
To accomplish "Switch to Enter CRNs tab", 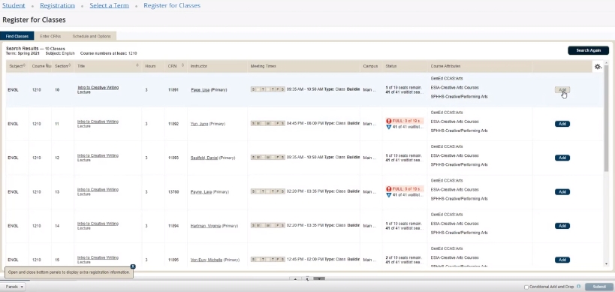I will click(x=50, y=36).
